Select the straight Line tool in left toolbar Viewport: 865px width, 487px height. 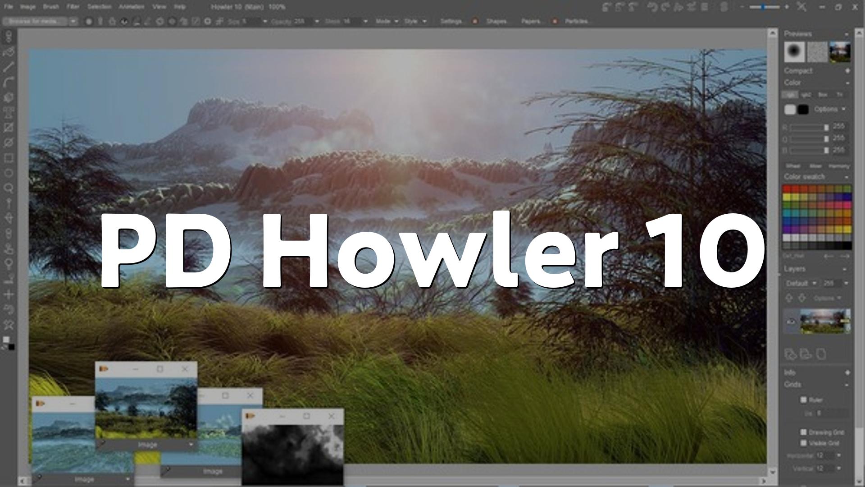9,67
